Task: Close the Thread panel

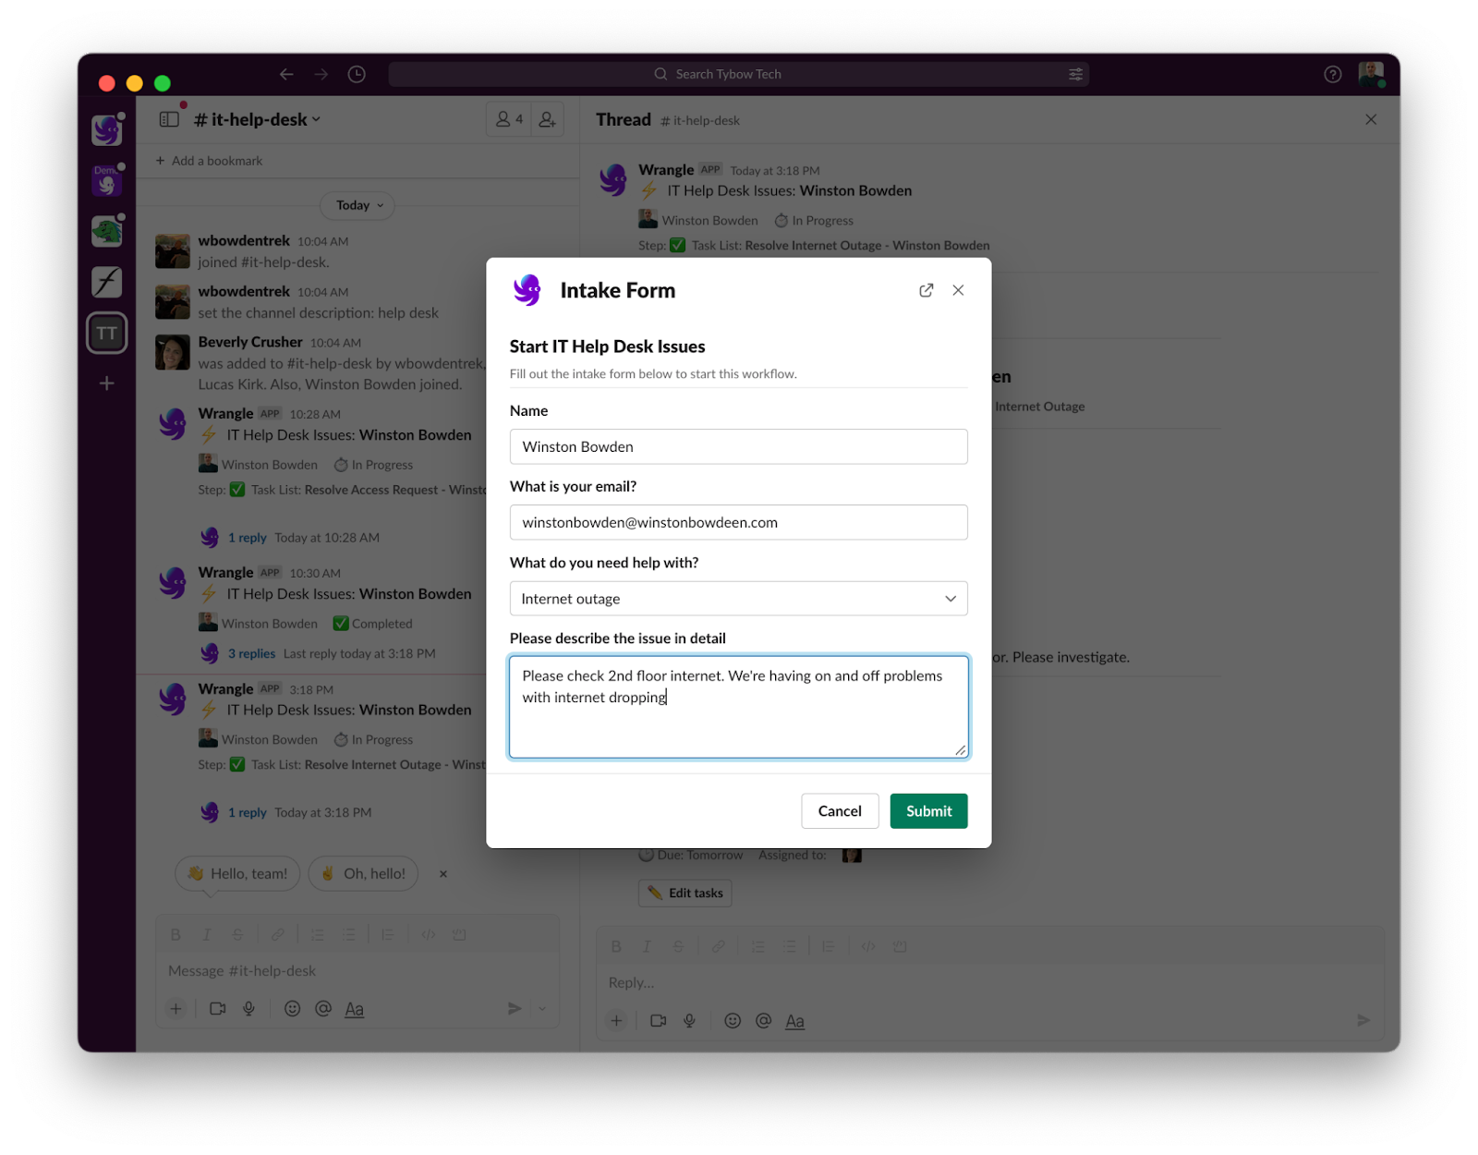Action: pos(1370,119)
